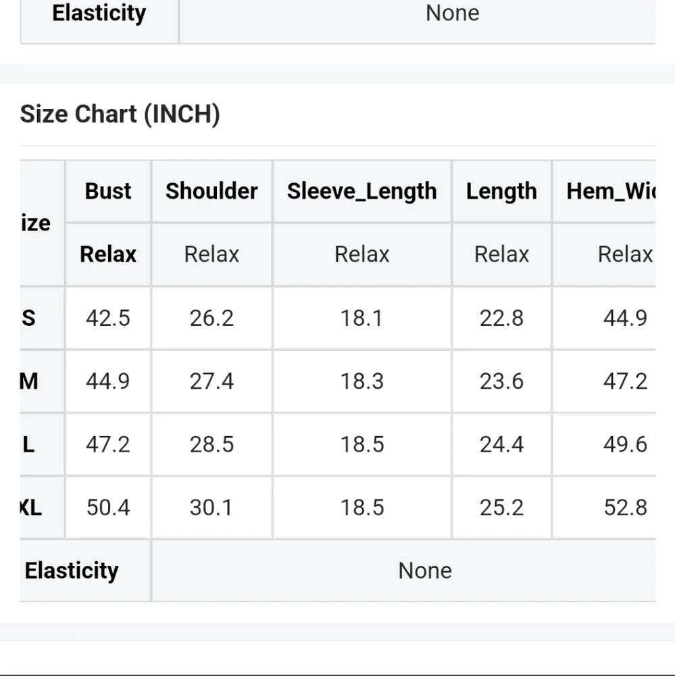Select the M size row label
Viewport: 675px width, 676px height.
[x=29, y=381]
